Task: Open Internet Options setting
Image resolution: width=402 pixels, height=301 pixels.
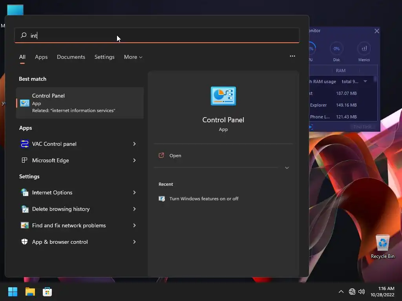Action: [80, 192]
